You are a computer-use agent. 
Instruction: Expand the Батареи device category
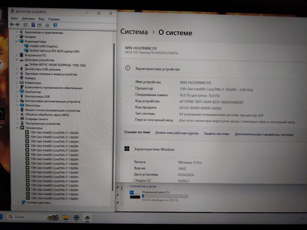[17, 37]
